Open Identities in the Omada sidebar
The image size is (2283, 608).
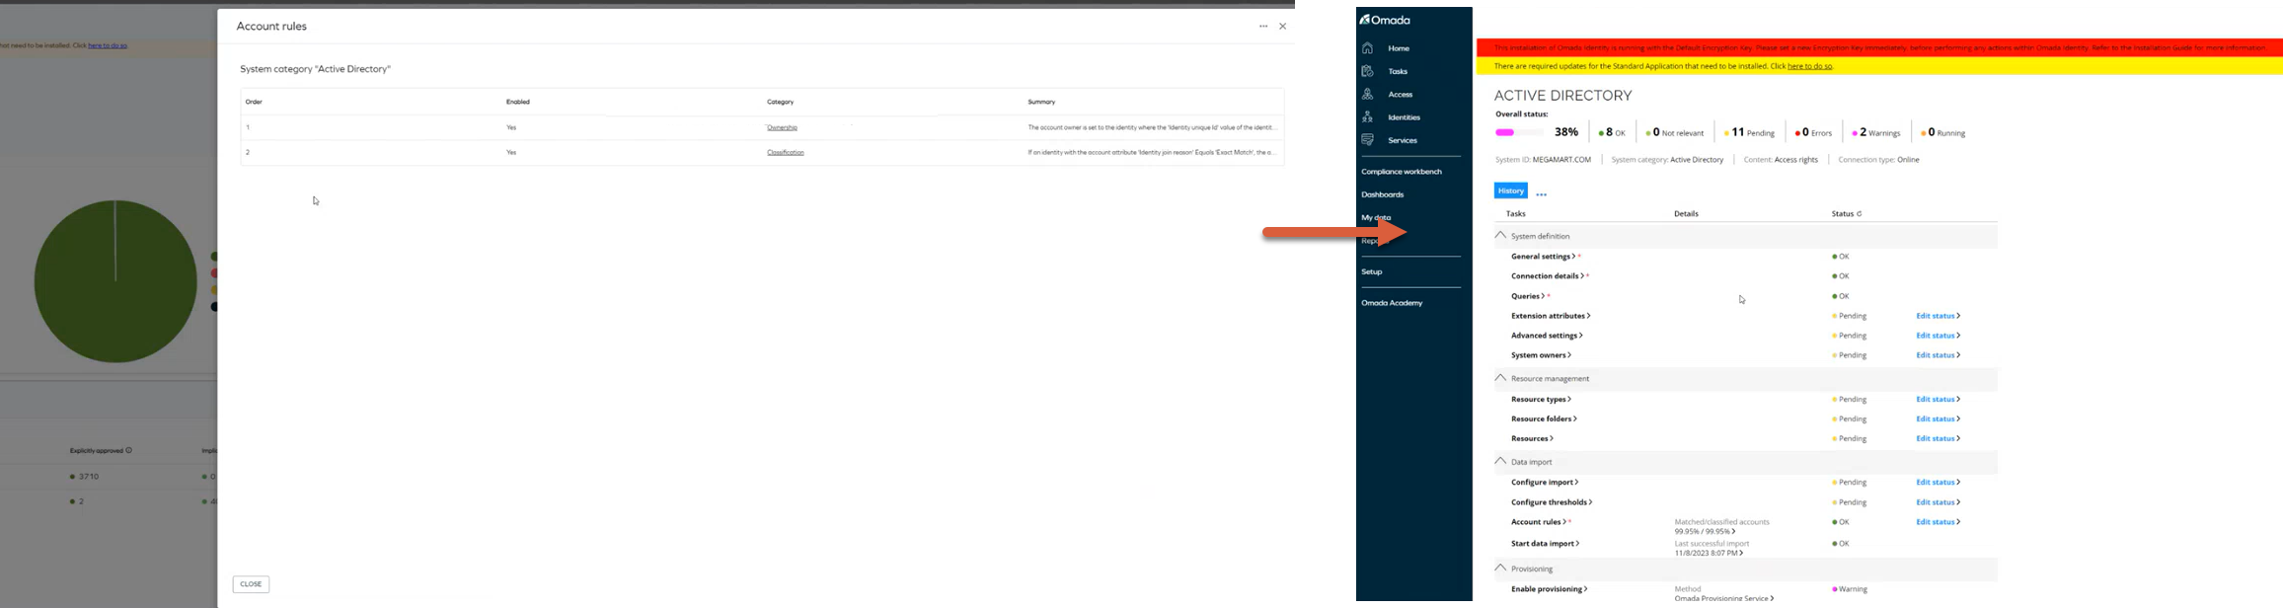point(1405,117)
